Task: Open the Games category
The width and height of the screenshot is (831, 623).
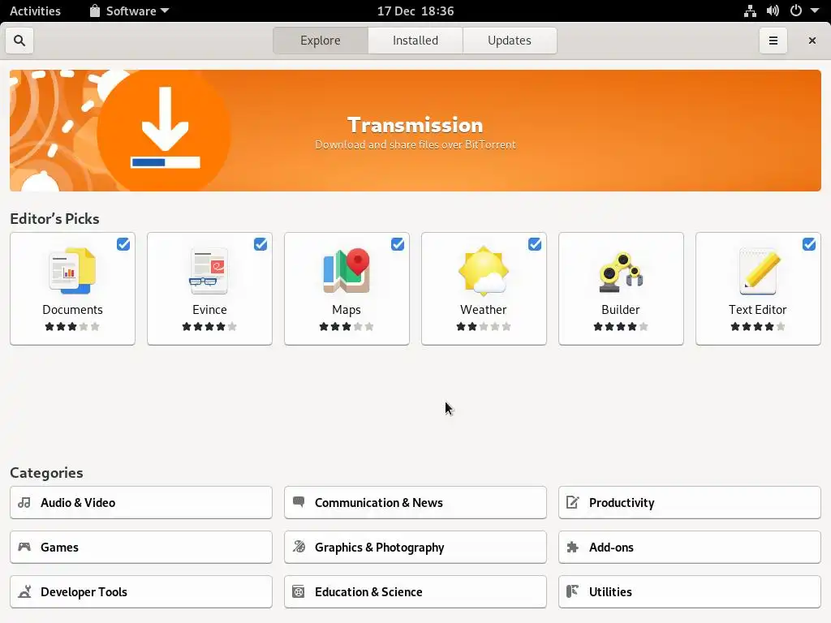Action: pyautogui.click(x=141, y=547)
